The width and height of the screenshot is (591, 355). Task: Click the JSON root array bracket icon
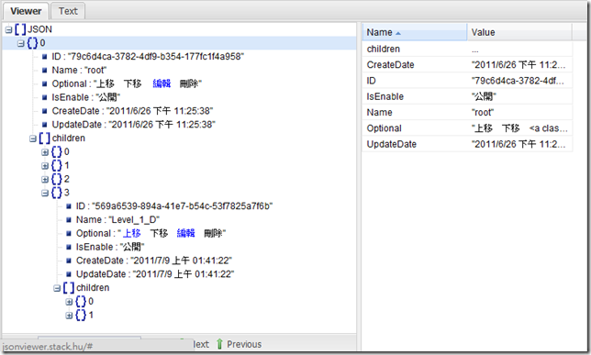pos(20,29)
